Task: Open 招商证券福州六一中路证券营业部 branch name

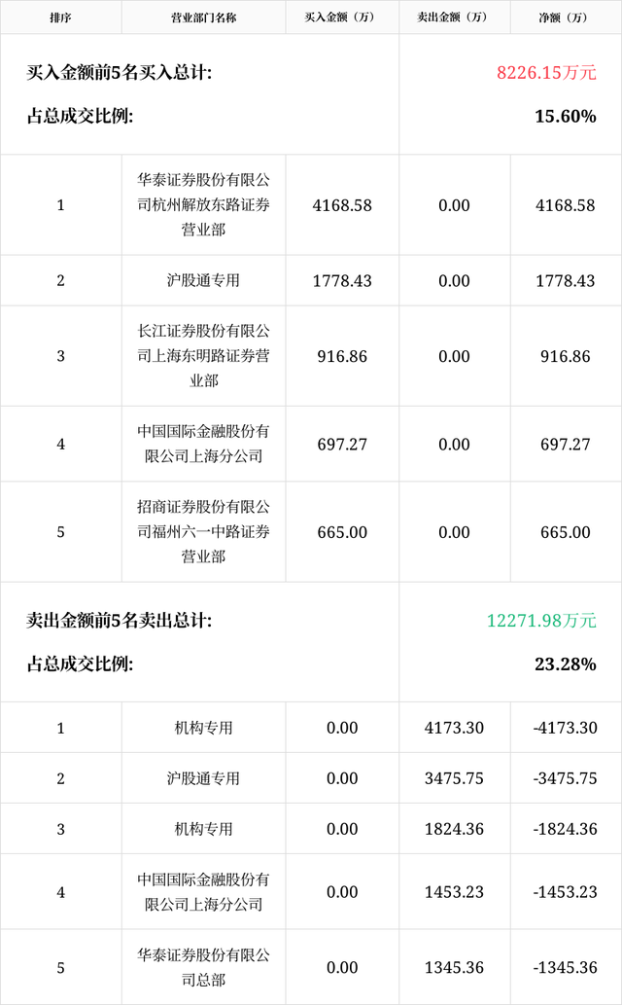Action: click(203, 532)
